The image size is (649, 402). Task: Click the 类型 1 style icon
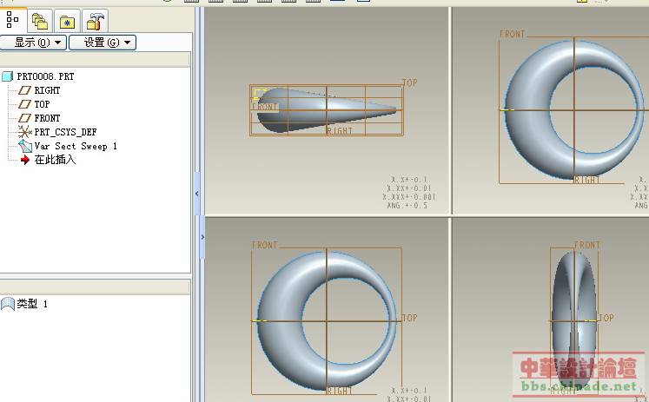(x=8, y=304)
